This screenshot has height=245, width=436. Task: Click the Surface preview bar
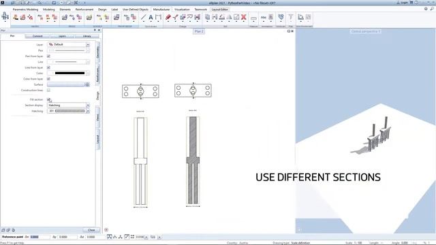click(65, 84)
